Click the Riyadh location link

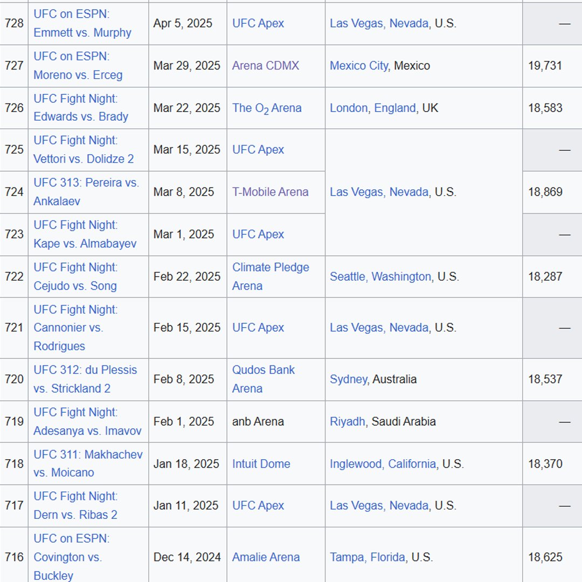tap(348, 421)
